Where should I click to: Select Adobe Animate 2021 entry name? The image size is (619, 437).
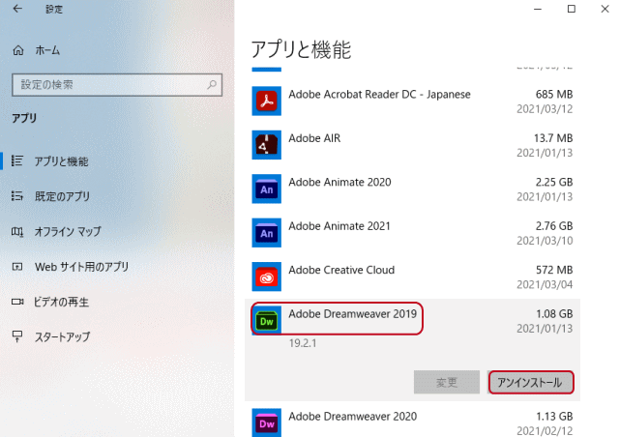coord(339,226)
